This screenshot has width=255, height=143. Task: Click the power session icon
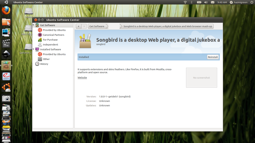tap(252, 2)
